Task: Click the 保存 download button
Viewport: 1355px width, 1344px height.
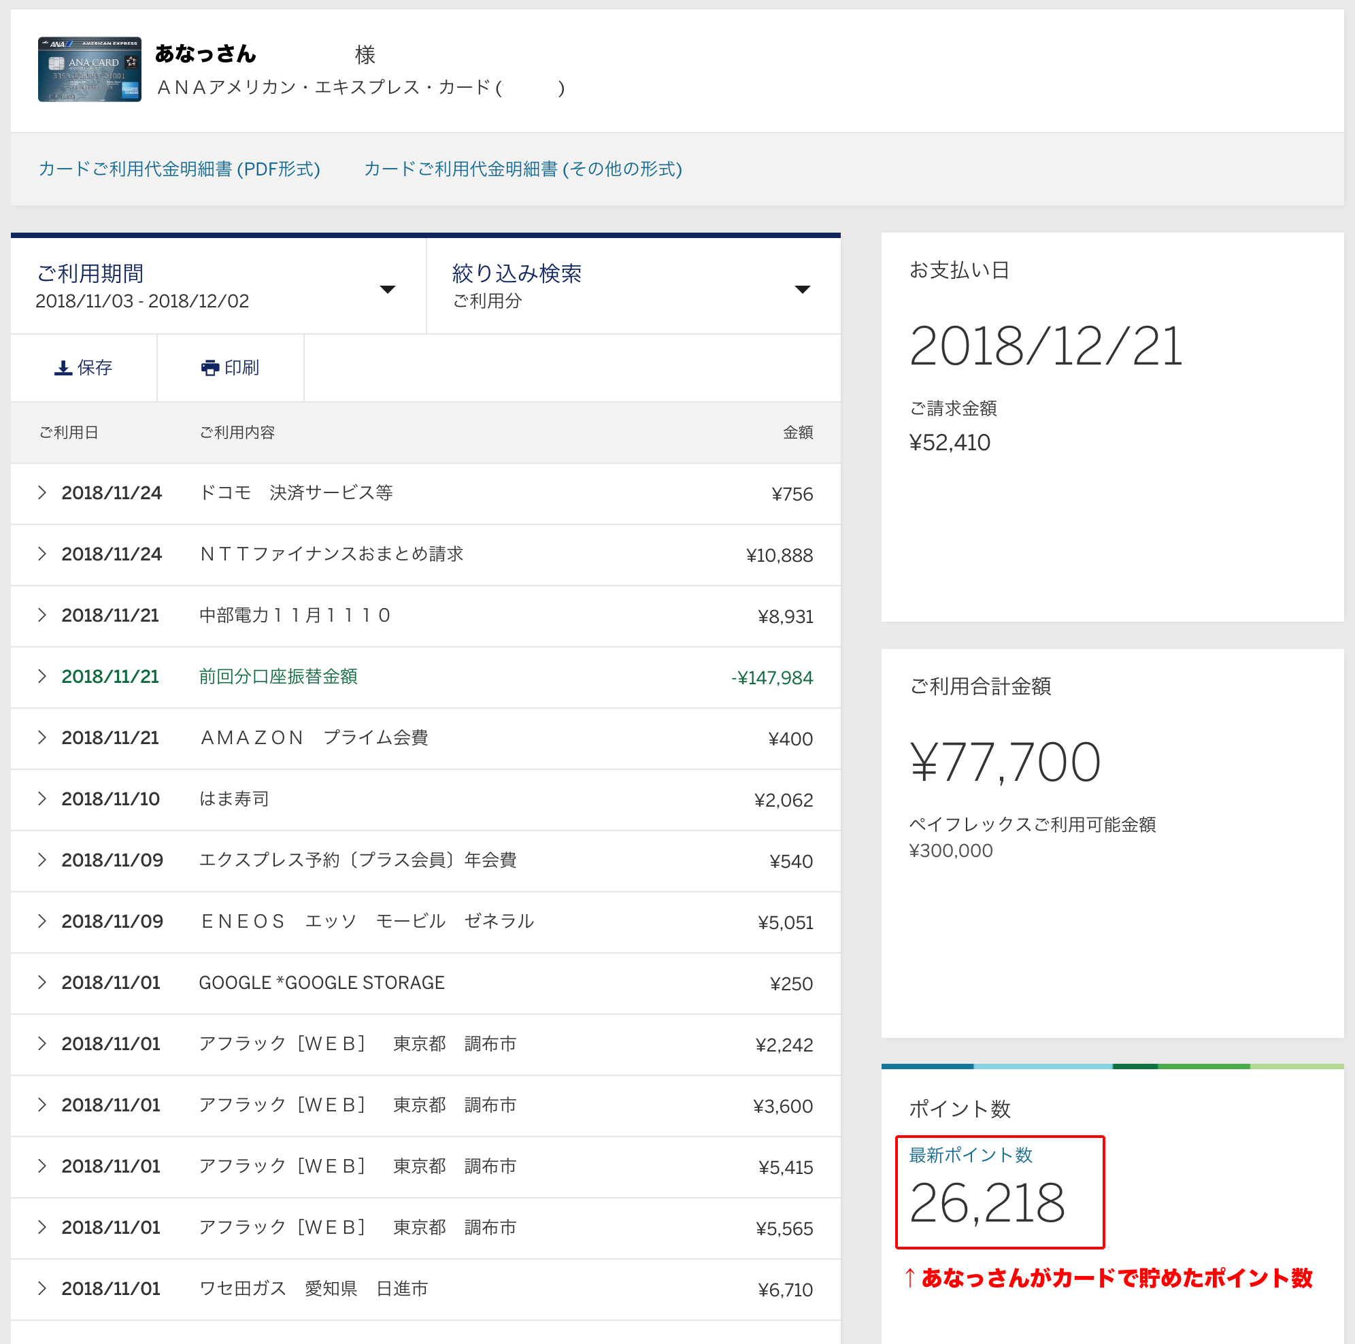Action: click(84, 367)
